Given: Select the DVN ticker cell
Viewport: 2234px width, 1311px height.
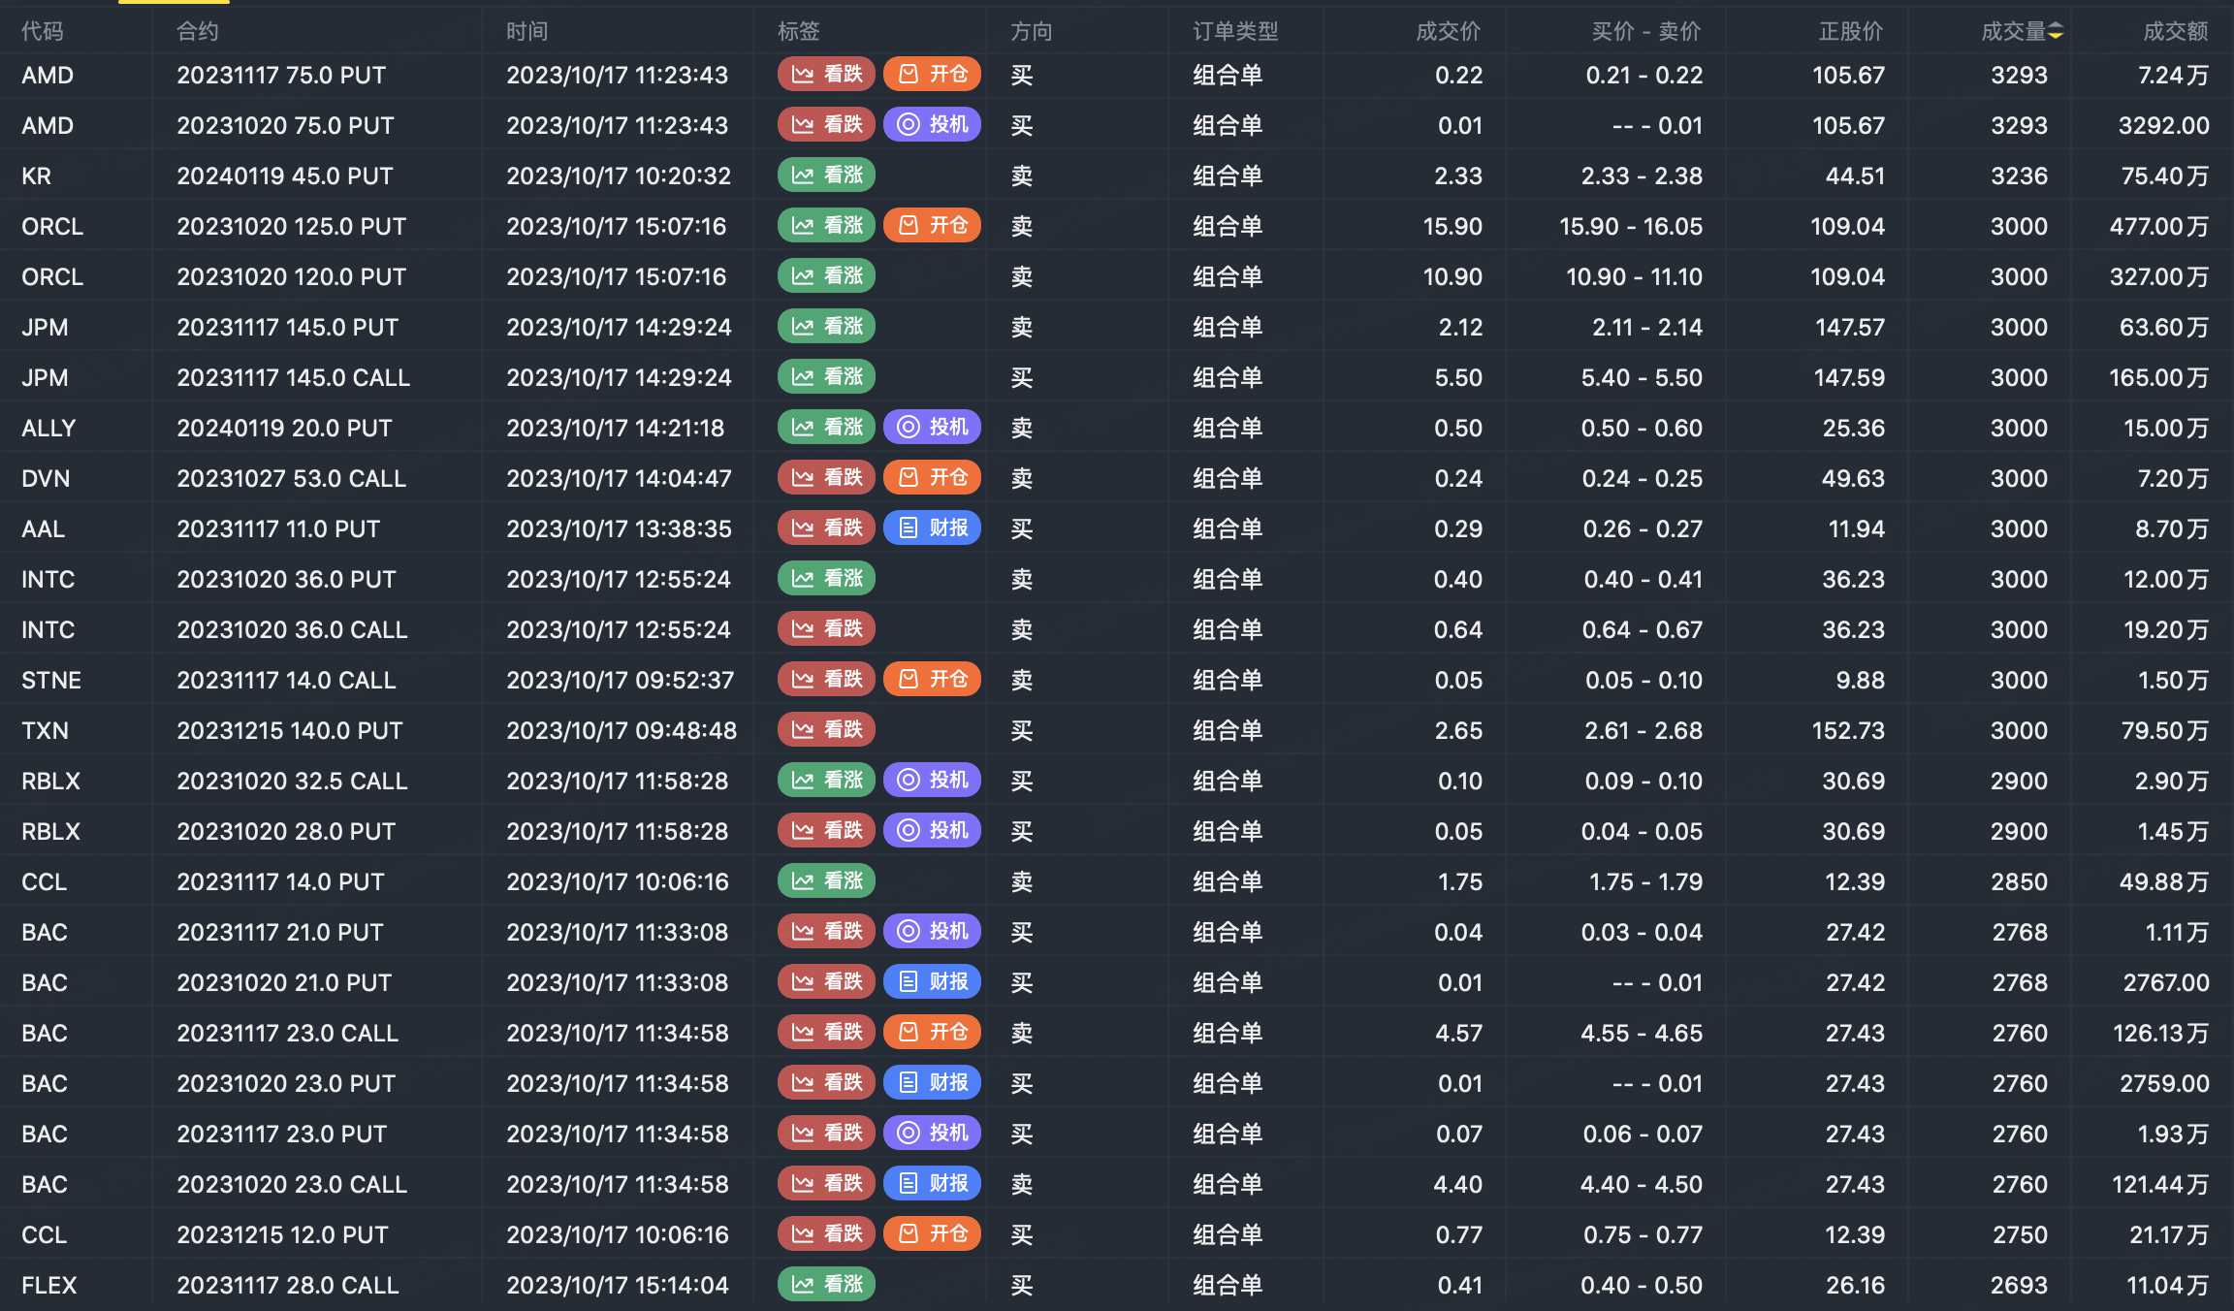Looking at the screenshot, I should (x=46, y=478).
